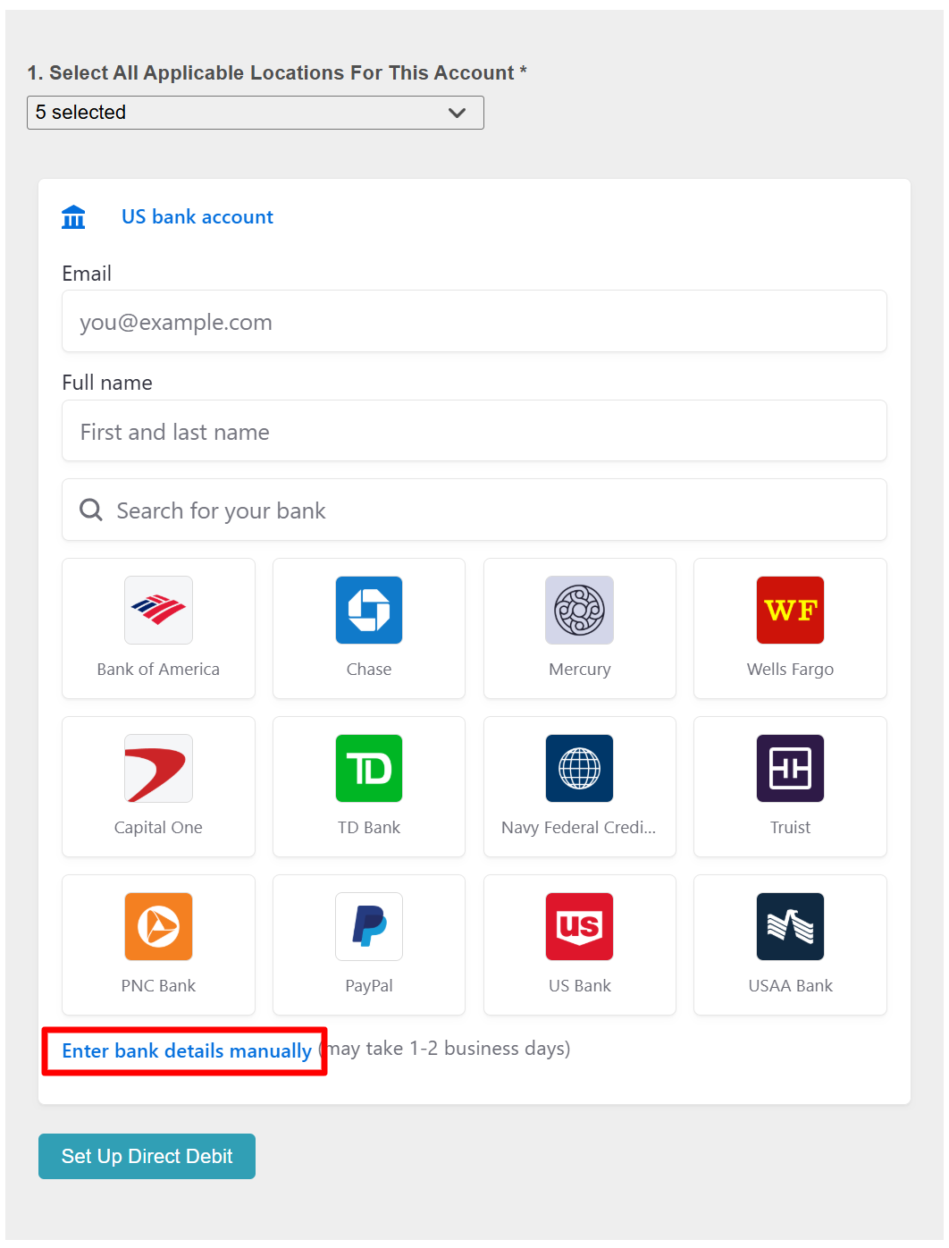This screenshot has width=949, height=1248.
Task: Click the 'PayPal' label text
Action: click(369, 986)
